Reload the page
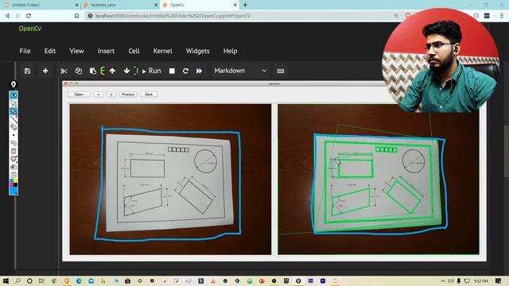Screen dimensions: 509x286 click(x=29, y=16)
